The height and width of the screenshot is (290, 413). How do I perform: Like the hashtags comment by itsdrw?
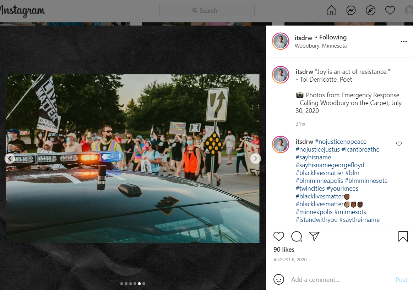399,144
